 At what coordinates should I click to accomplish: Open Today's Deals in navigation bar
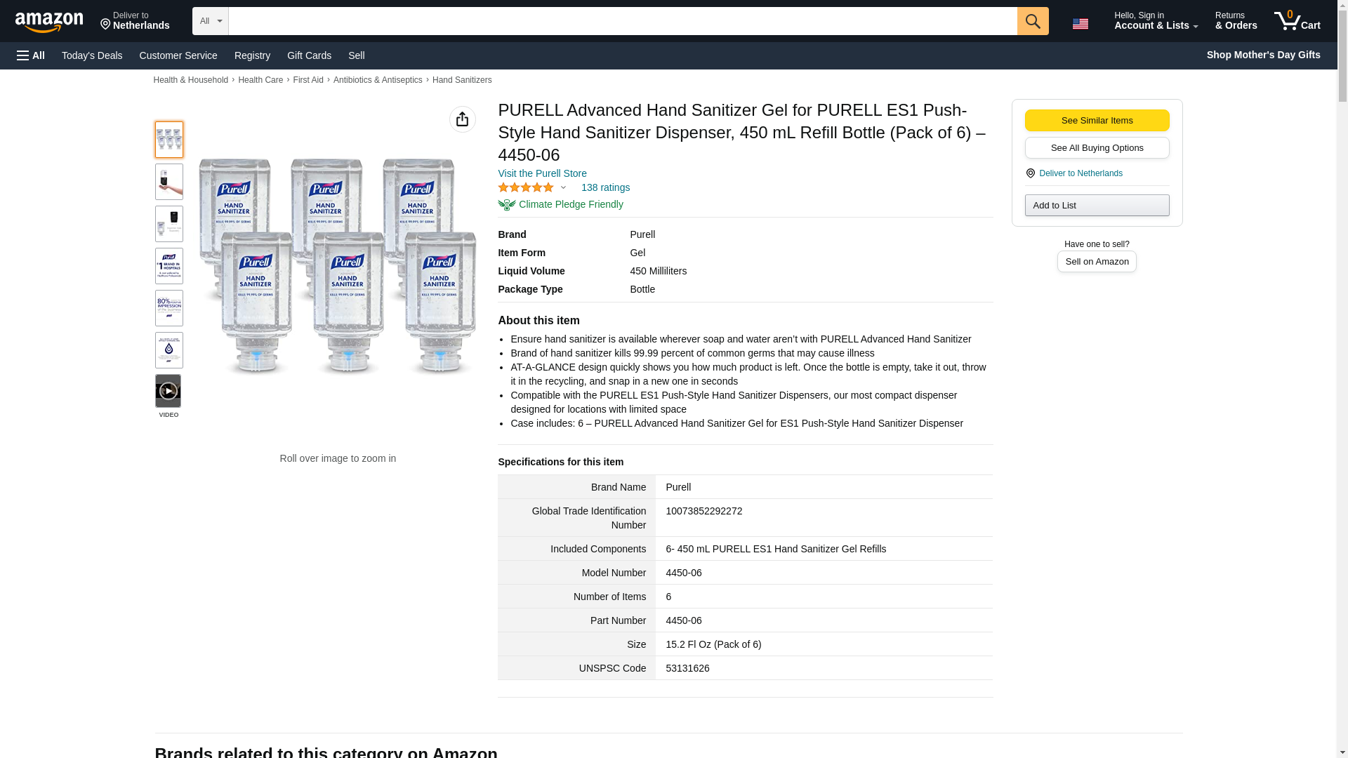[x=92, y=55]
